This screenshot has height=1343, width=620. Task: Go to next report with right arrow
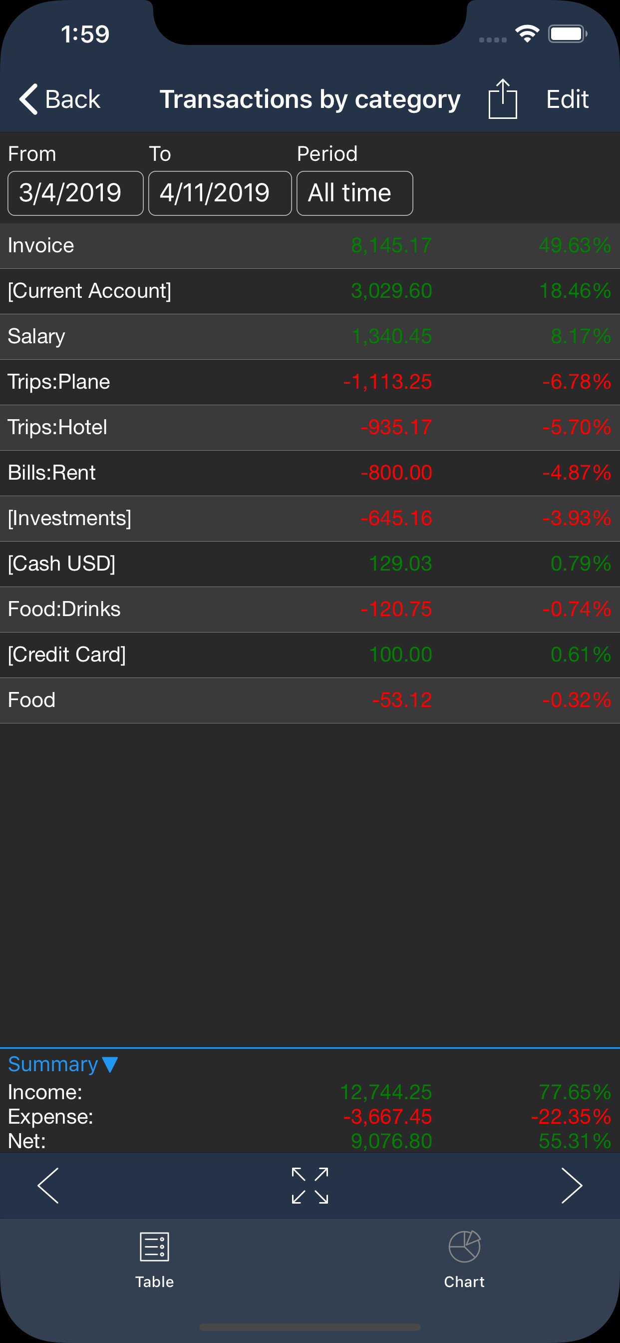572,1186
